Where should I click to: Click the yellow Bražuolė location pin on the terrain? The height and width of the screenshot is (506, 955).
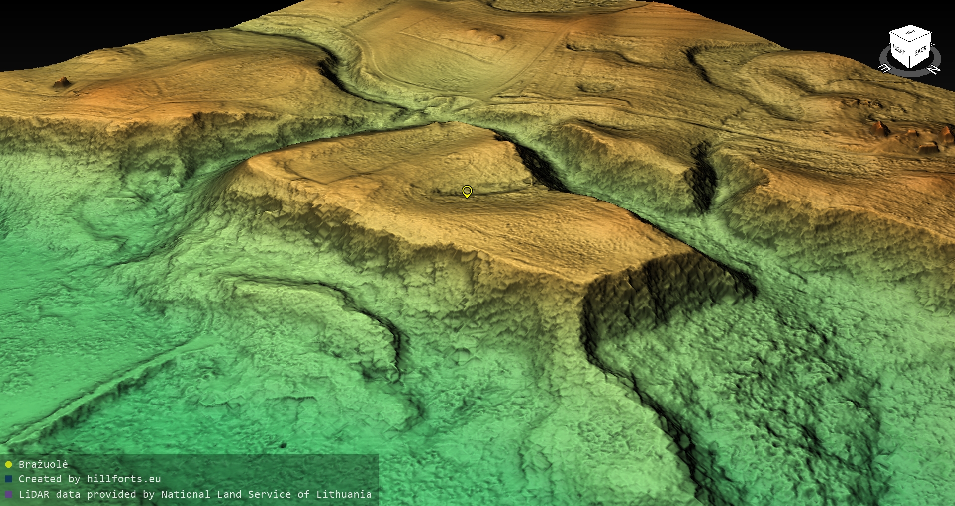(467, 191)
